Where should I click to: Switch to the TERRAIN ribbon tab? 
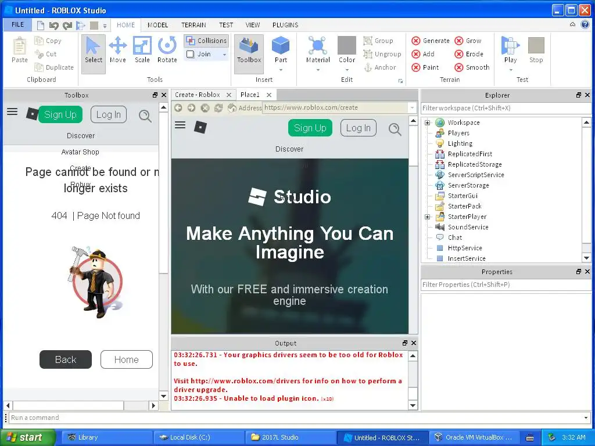193,25
